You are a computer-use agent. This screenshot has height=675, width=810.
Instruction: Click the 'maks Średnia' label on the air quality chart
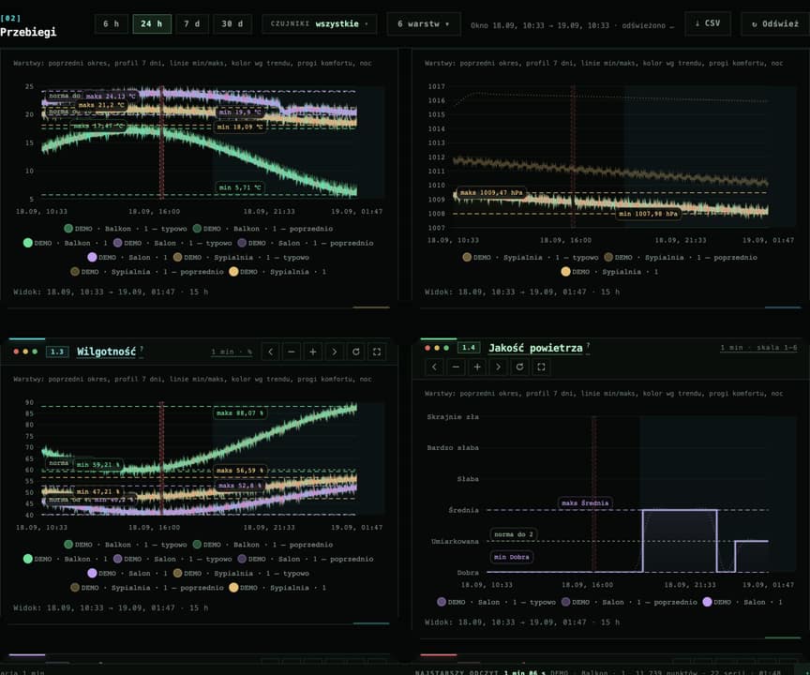coord(585,503)
